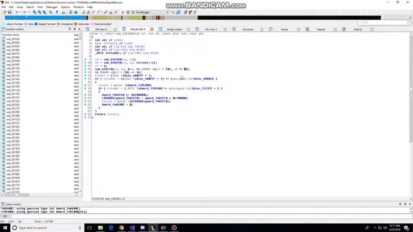
Task: Click the Exports tab icon
Action: pos(344,29)
